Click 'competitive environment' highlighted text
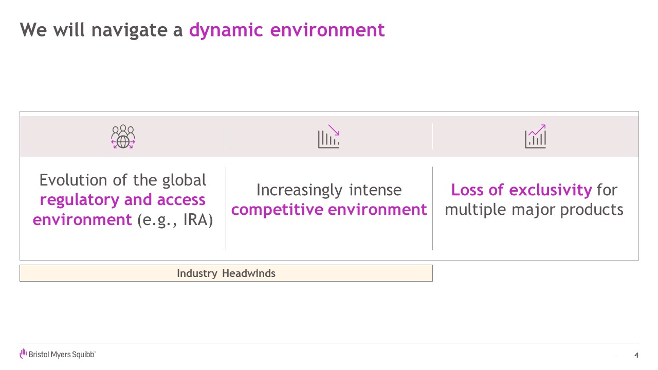The height and width of the screenshot is (370, 658). 329,210
